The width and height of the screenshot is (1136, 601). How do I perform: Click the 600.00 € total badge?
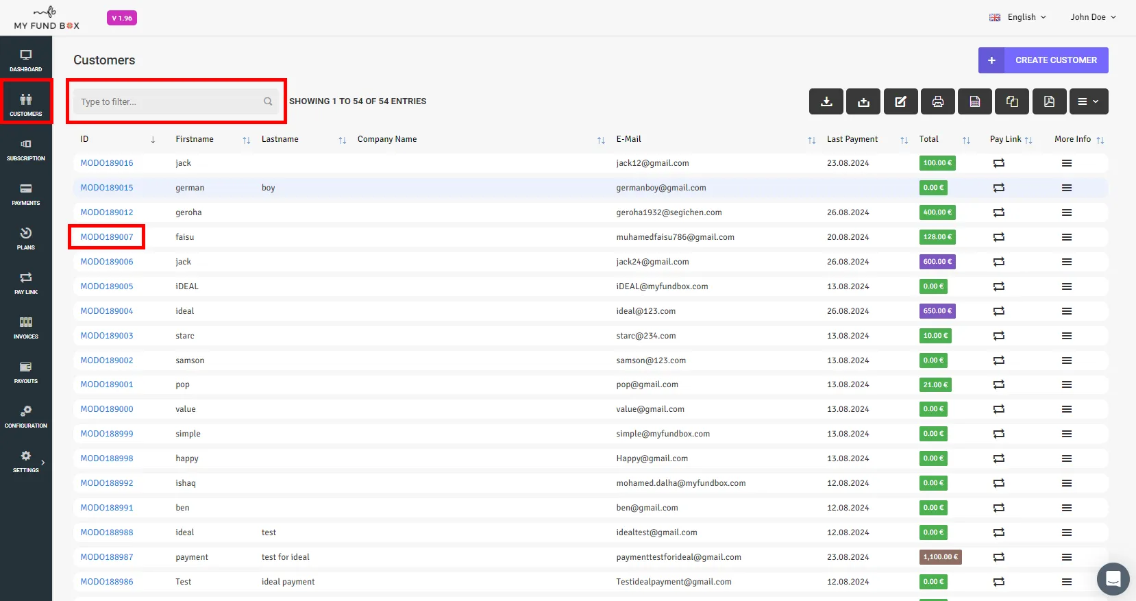click(937, 262)
